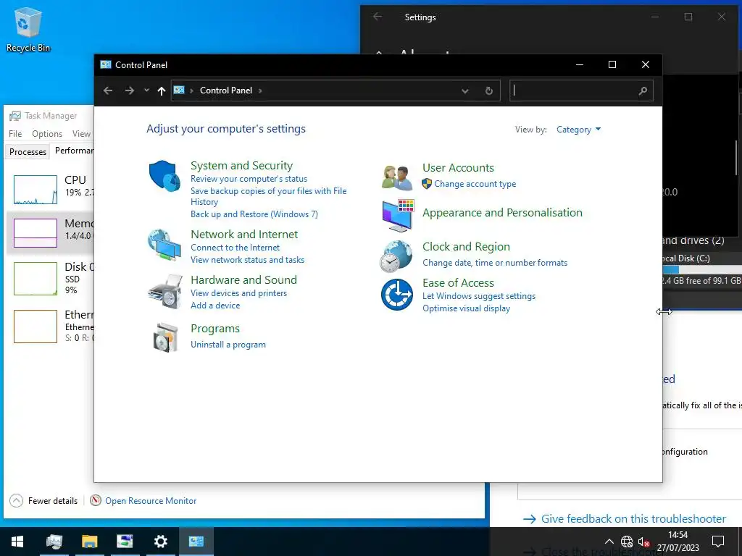
Task: Open Appearance and Personalisation monitor icon
Action: click(x=398, y=216)
